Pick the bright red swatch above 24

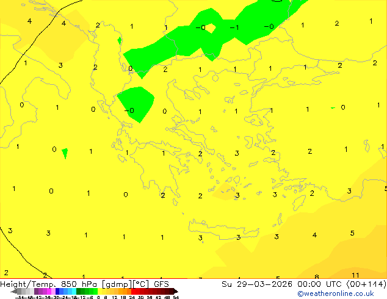coord(133,292)
